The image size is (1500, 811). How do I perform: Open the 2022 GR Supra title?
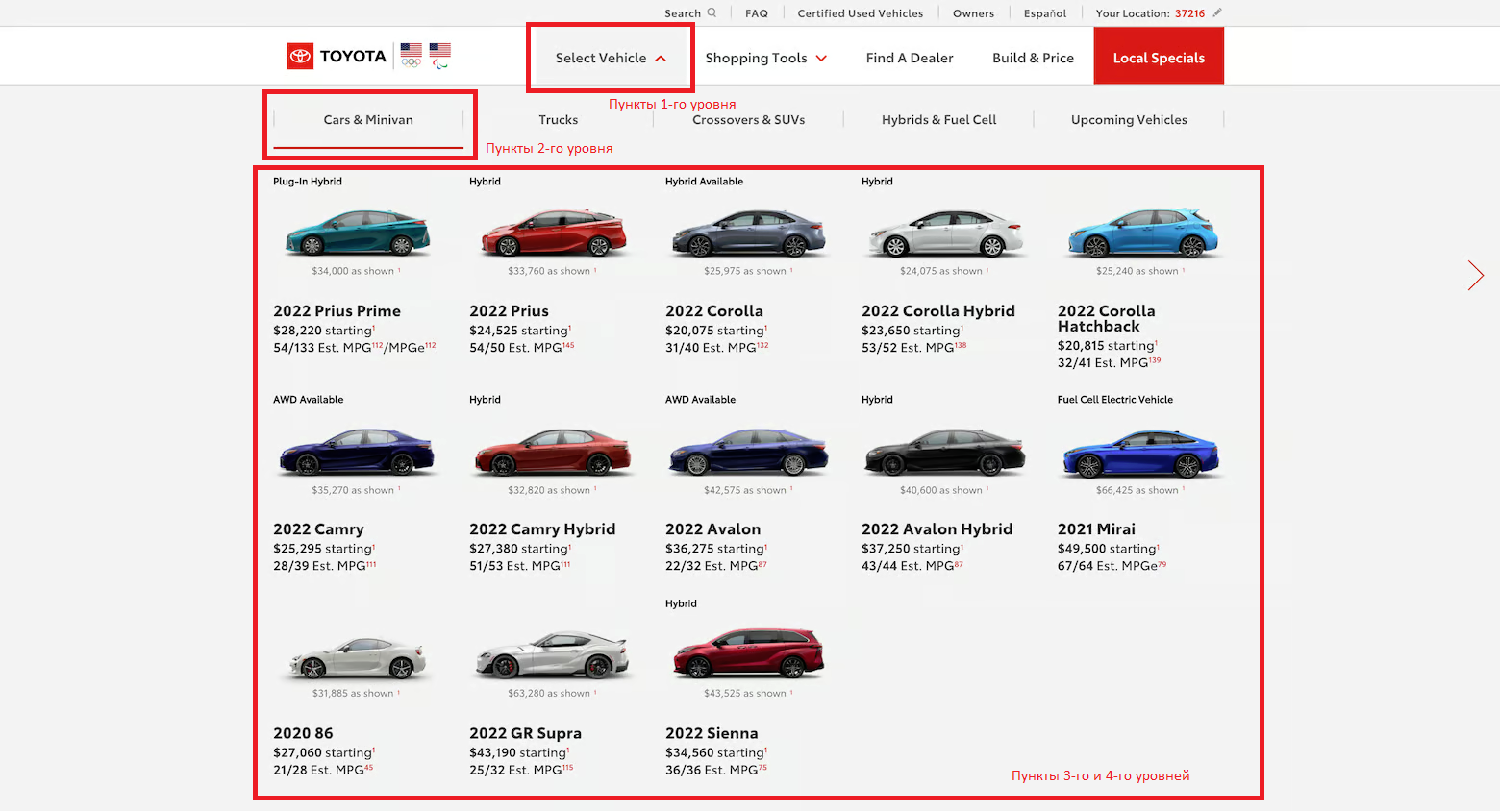click(525, 733)
